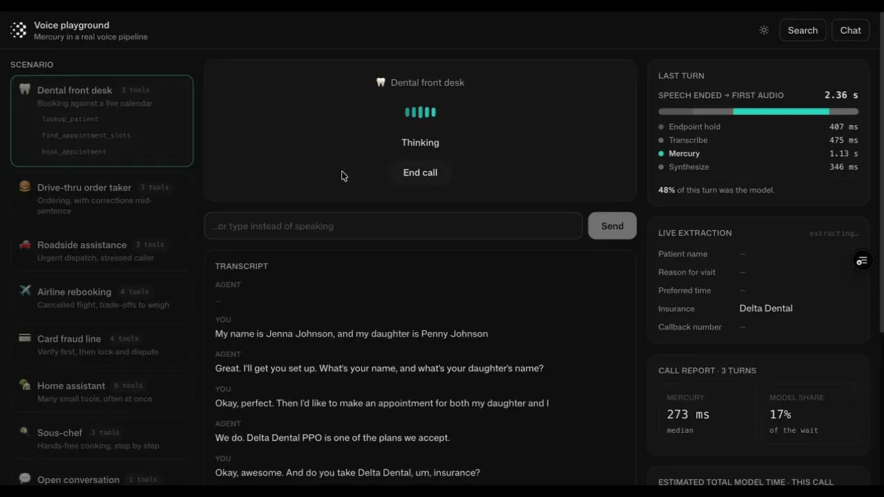Click the Synthesize 346 ms row
This screenshot has width=884, height=497.
tap(758, 167)
